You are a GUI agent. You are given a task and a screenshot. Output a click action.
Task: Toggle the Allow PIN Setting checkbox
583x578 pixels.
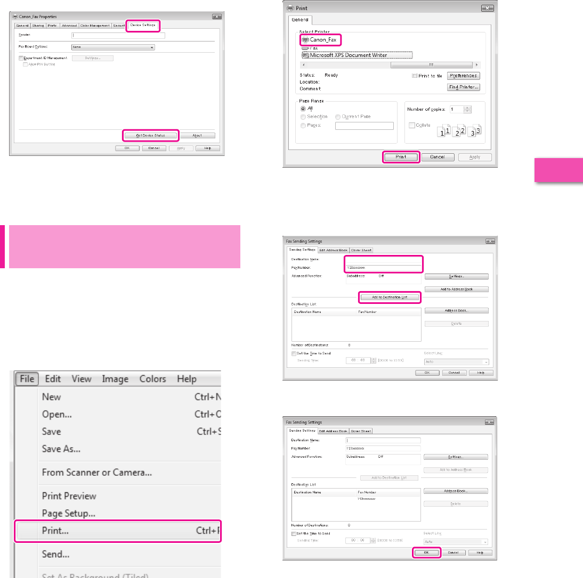[25, 64]
